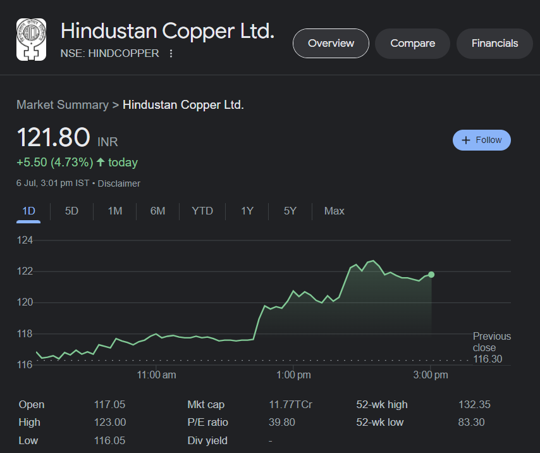
Task: Click the current price dot on chart
Action: click(431, 275)
